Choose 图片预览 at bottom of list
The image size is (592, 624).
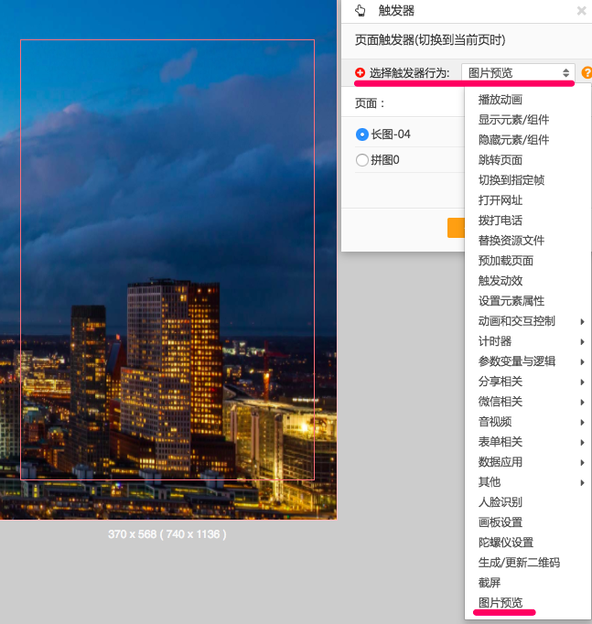(x=501, y=603)
